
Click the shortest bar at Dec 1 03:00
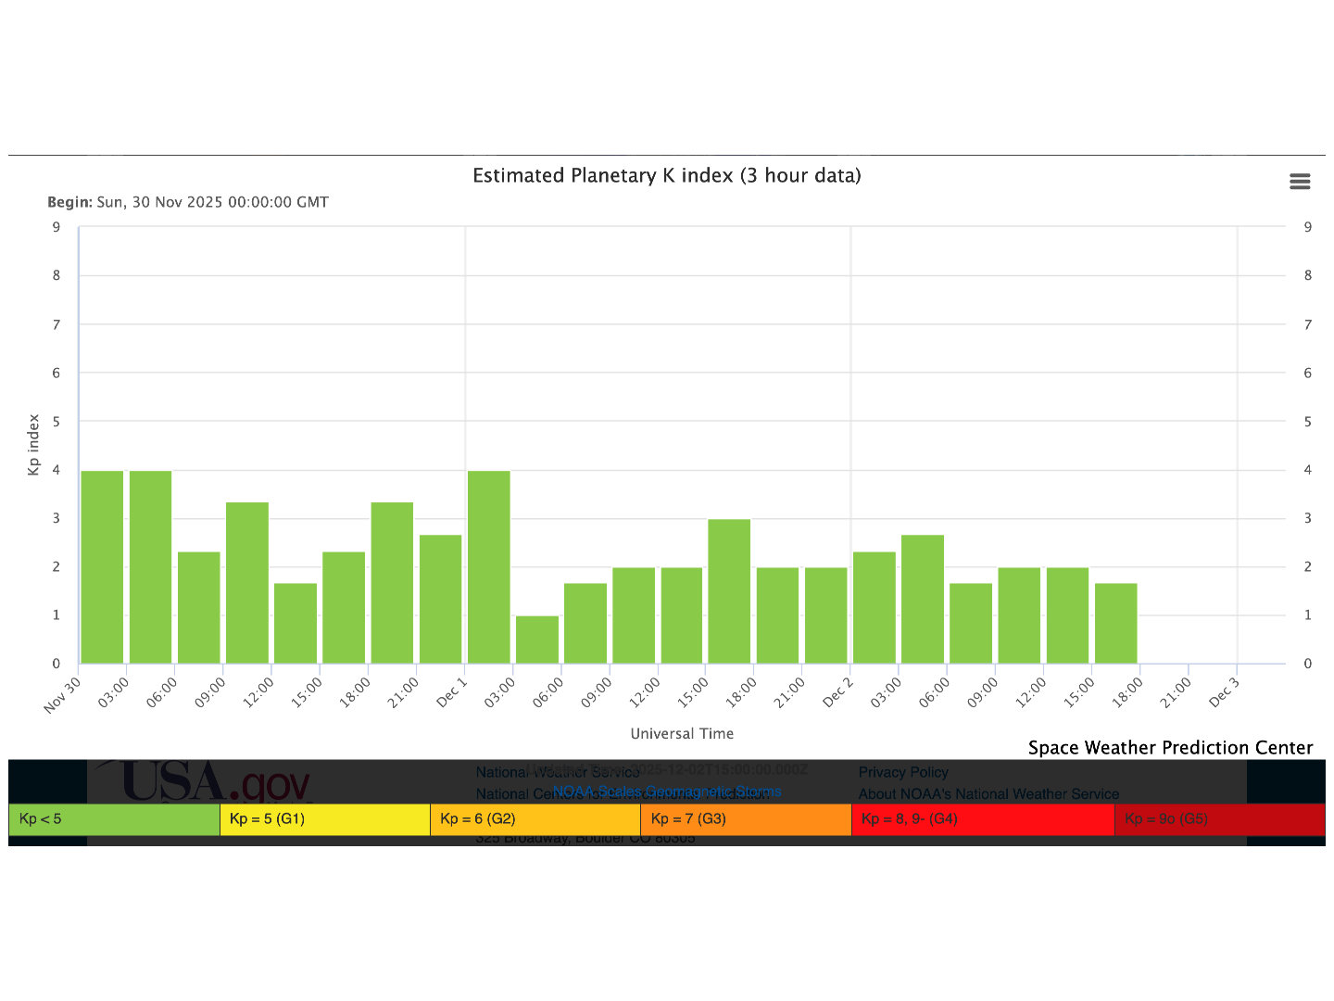pyautogui.click(x=537, y=640)
